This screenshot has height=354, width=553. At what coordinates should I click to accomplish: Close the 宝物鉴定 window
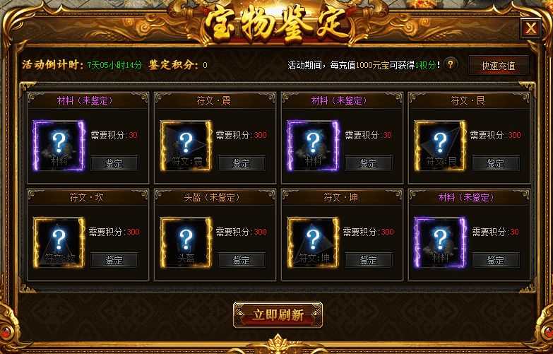click(x=531, y=28)
